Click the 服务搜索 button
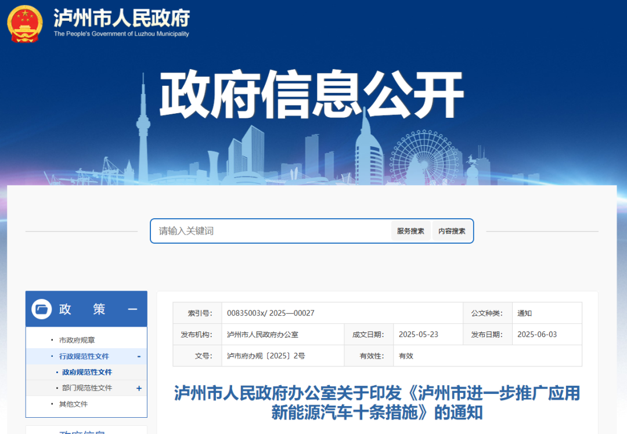The width and height of the screenshot is (627, 434). 410,231
